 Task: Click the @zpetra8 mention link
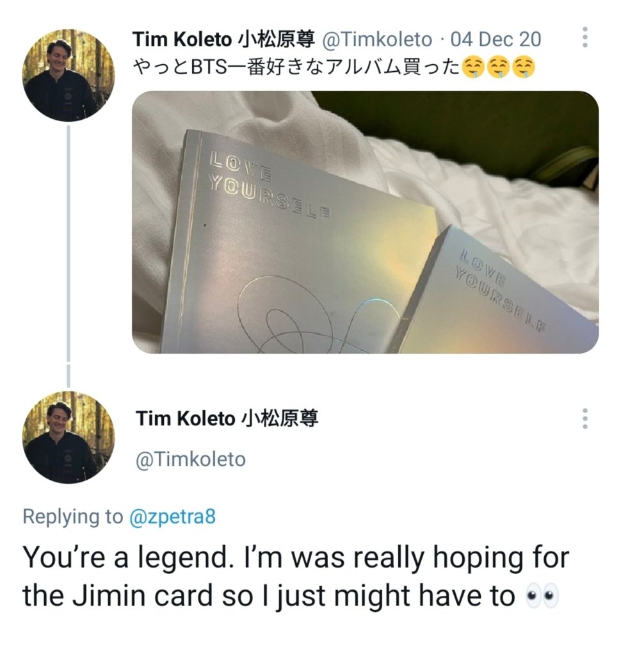[x=173, y=516]
